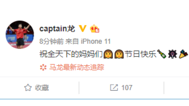
Task: Click the captain龙 username
Action: pyautogui.click(x=57, y=29)
